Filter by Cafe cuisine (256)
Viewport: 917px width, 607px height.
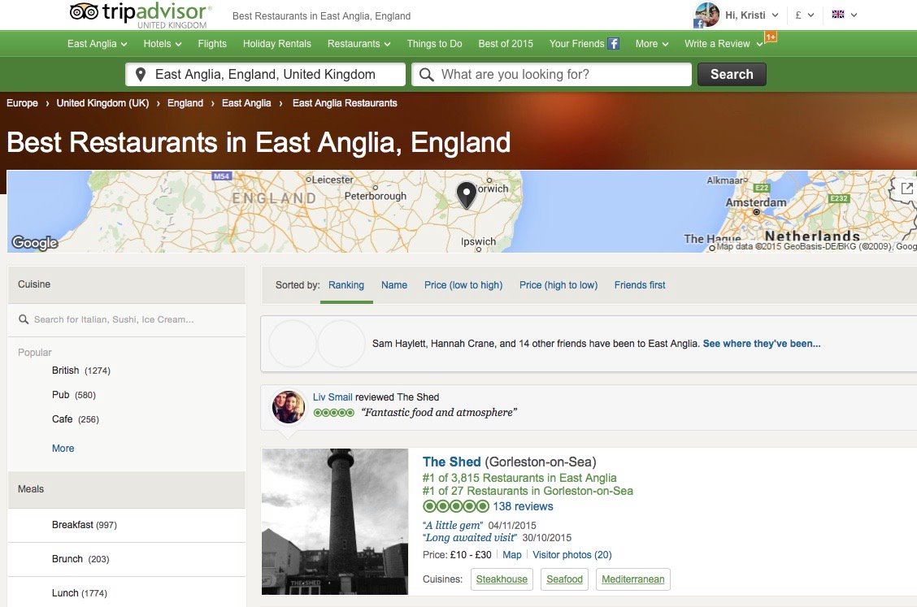(x=76, y=419)
